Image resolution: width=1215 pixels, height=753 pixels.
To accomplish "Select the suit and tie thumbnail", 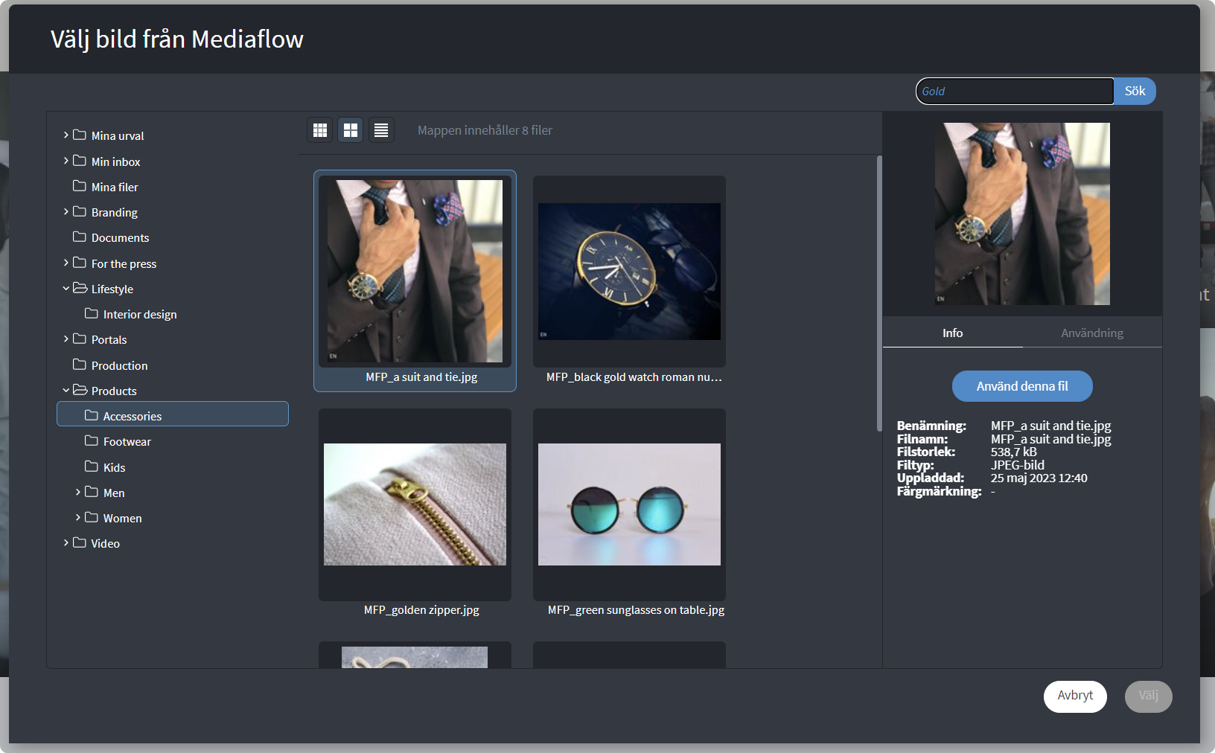I will (415, 271).
